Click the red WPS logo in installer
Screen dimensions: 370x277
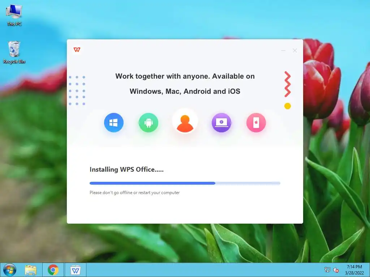tap(77, 50)
